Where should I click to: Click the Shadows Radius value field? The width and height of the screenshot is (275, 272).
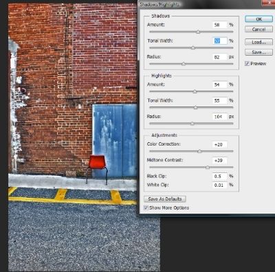pyautogui.click(x=219, y=57)
